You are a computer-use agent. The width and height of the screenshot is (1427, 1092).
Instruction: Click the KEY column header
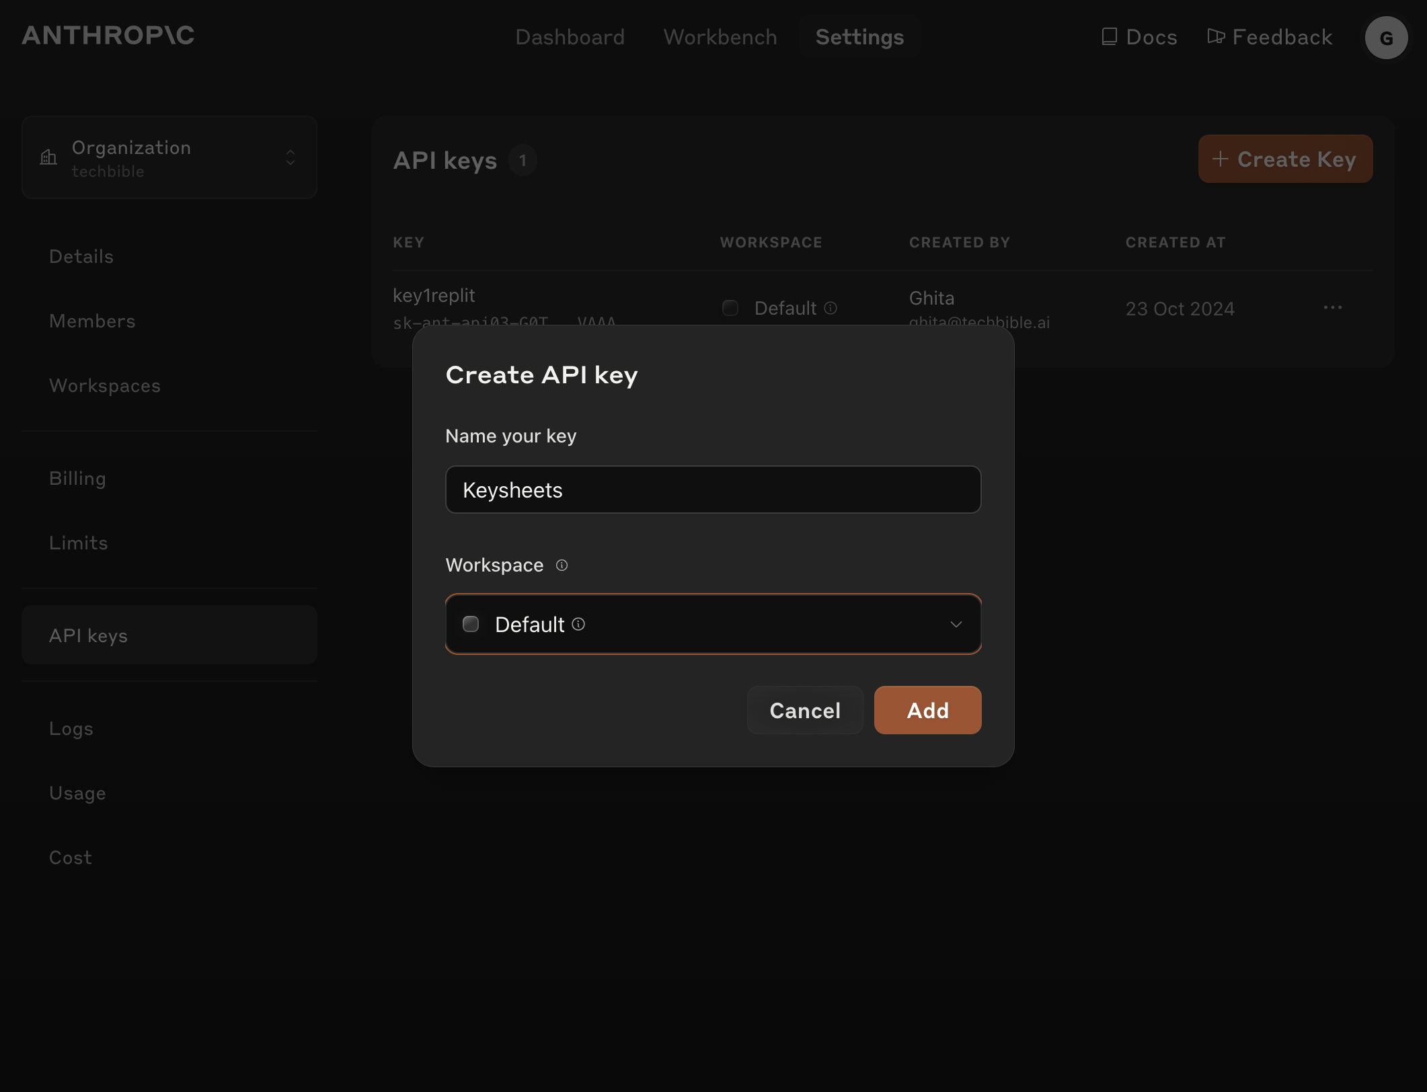(x=409, y=243)
